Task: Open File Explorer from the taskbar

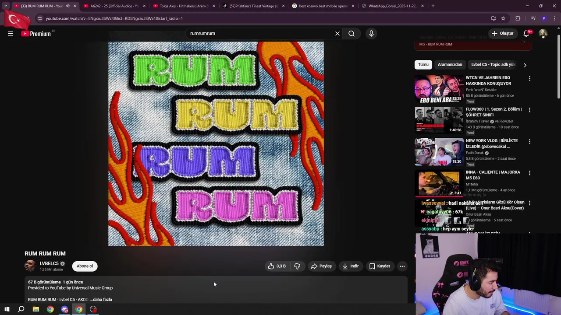Action: pyautogui.click(x=36, y=309)
